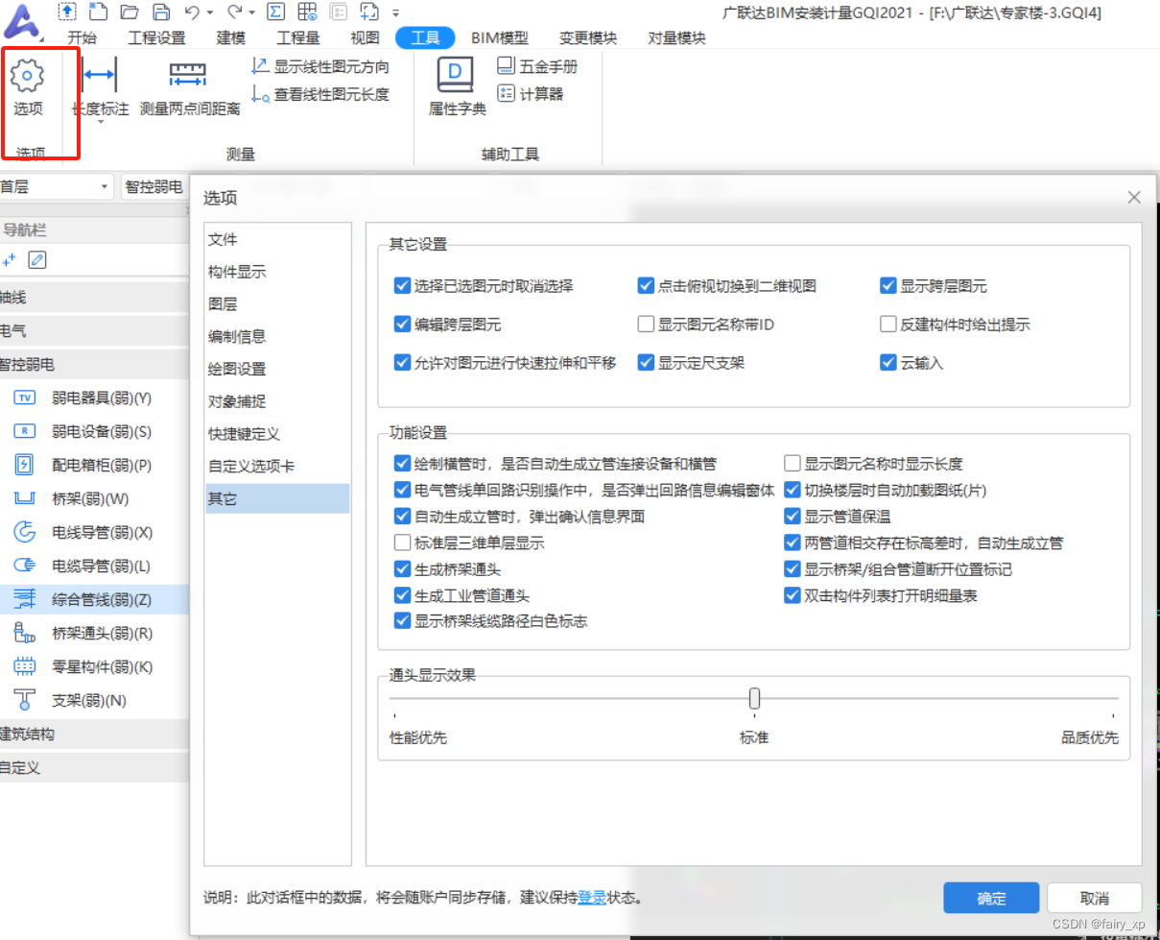Viewport: 1160px width, 940px height.
Task: Click the app logo icon
Action: (x=21, y=20)
